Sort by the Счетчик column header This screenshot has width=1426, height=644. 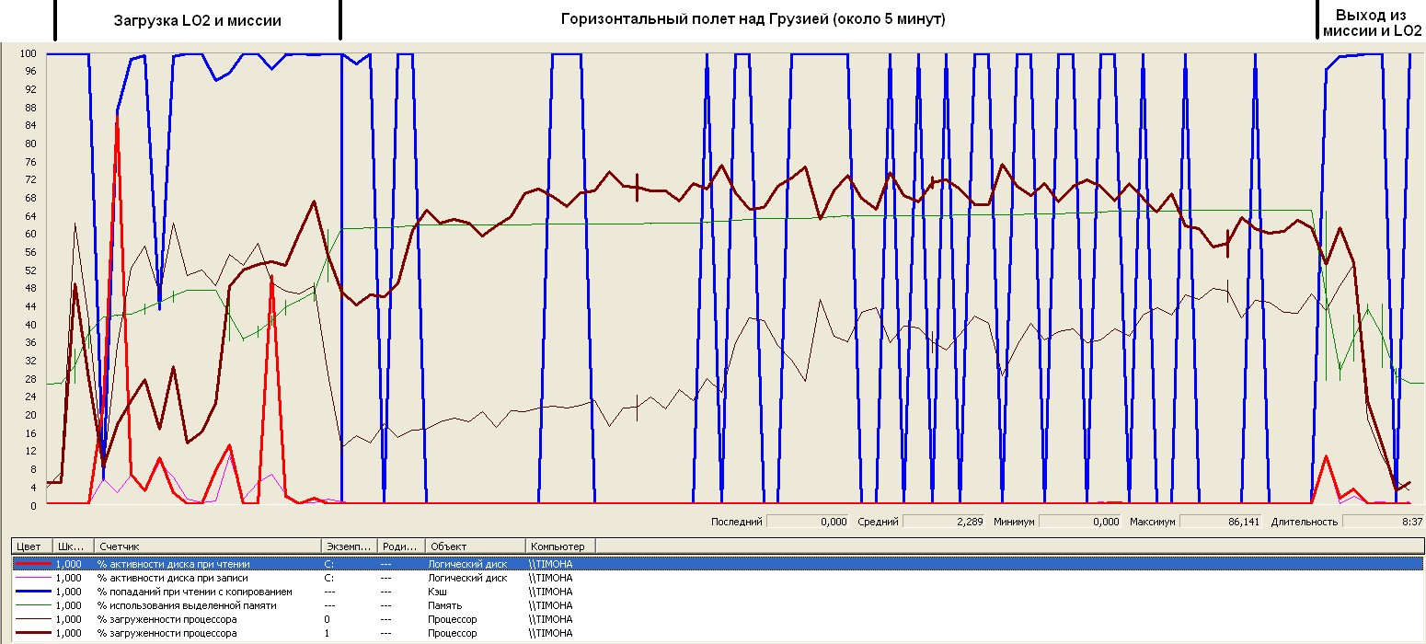(x=207, y=546)
